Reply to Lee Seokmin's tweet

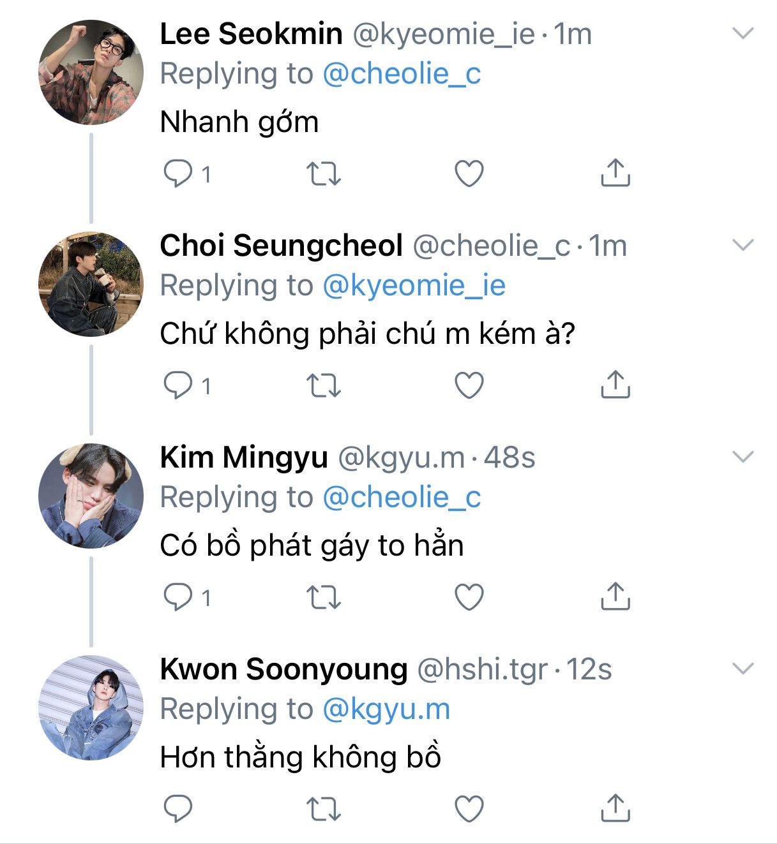pos(178,173)
